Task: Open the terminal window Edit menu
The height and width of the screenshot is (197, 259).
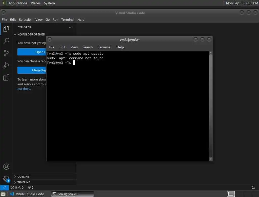Action: [x=62, y=47]
